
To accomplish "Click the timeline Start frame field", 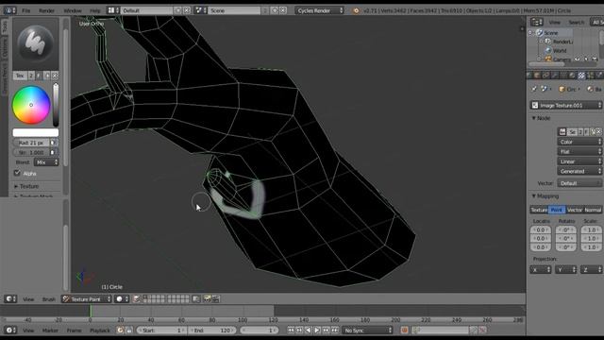I will [x=162, y=331].
